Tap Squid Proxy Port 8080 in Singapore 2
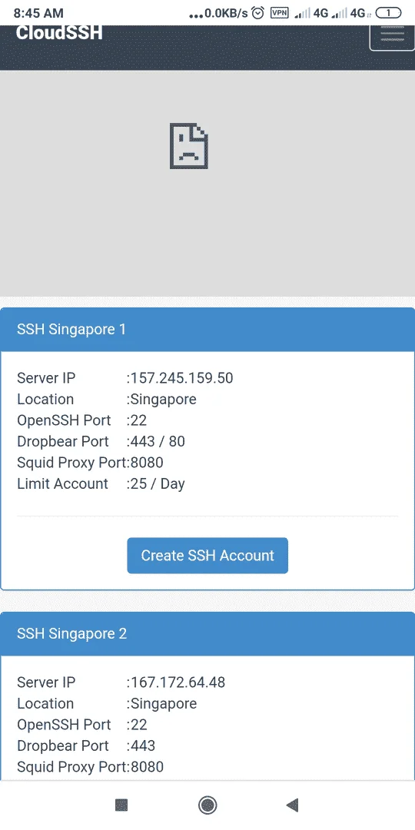This screenshot has width=415, height=830. tap(147, 767)
